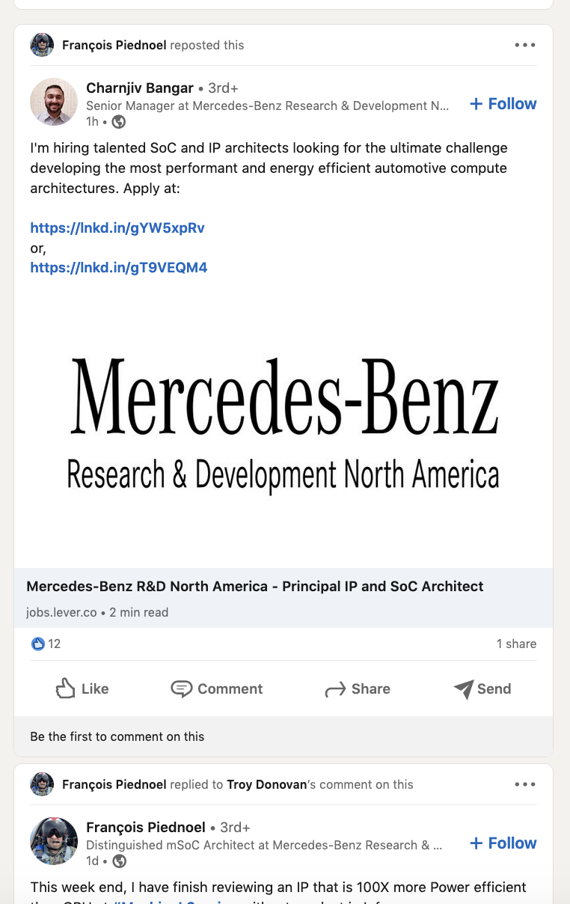Click the Like thumbs-up icon
Screen dimensions: 570x904
[x=66, y=688]
